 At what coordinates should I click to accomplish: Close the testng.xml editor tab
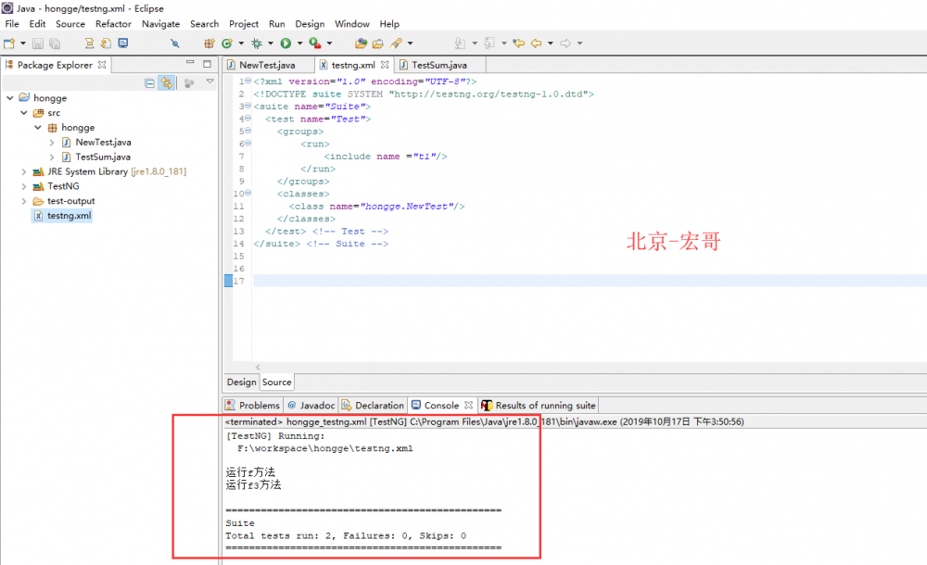click(x=385, y=65)
